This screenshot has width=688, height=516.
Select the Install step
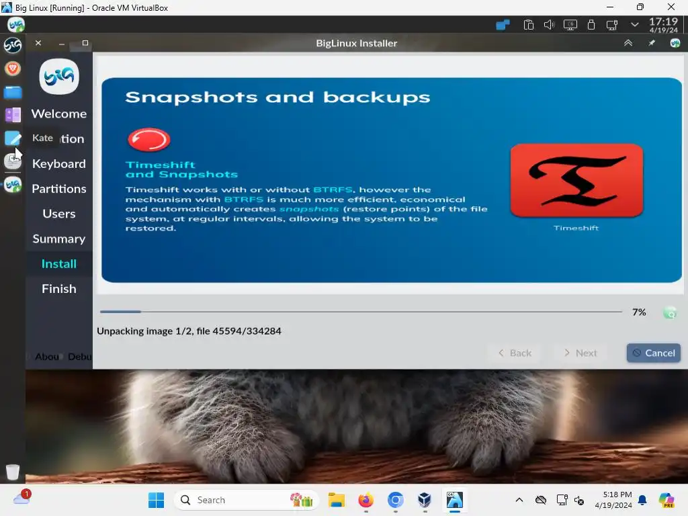click(x=59, y=263)
